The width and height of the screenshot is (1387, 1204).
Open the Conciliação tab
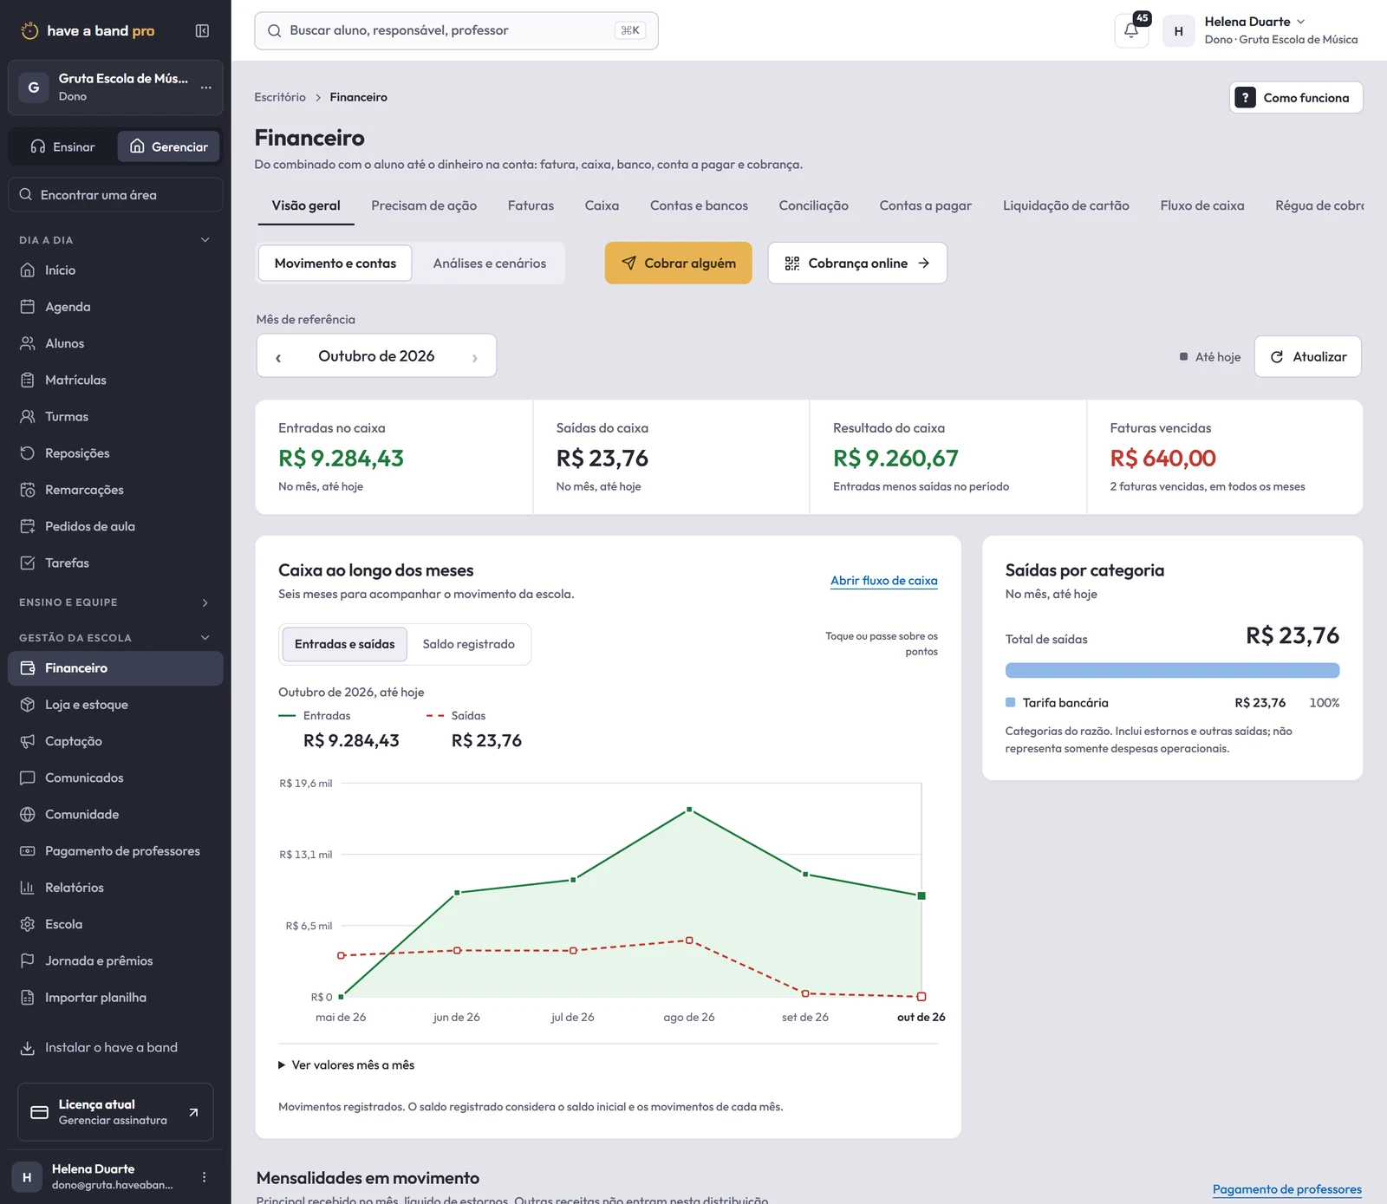coord(813,205)
